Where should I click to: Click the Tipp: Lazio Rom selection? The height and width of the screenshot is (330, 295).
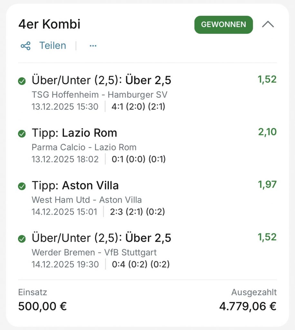(74, 133)
